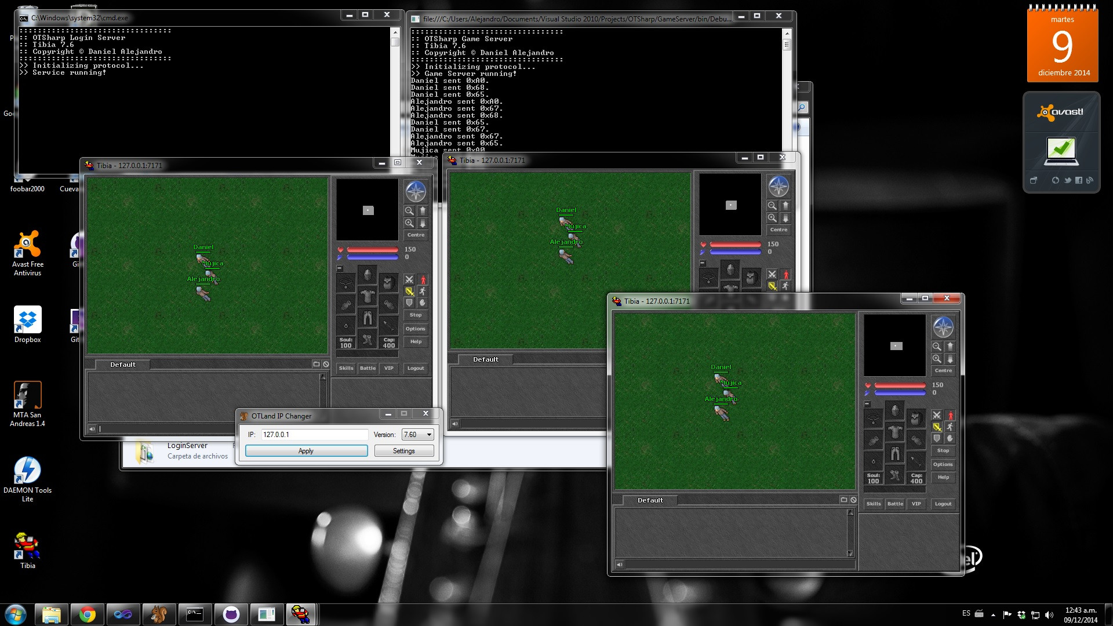The height and width of the screenshot is (626, 1113).
Task: Open Settings in the OTLand IP Changer
Action: pyautogui.click(x=404, y=451)
